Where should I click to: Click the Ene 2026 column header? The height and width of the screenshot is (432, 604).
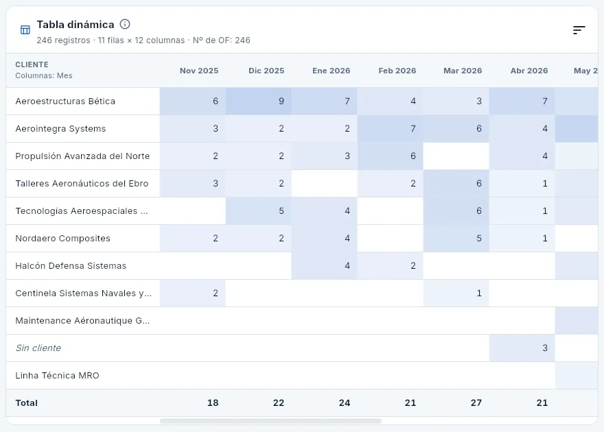click(x=332, y=71)
